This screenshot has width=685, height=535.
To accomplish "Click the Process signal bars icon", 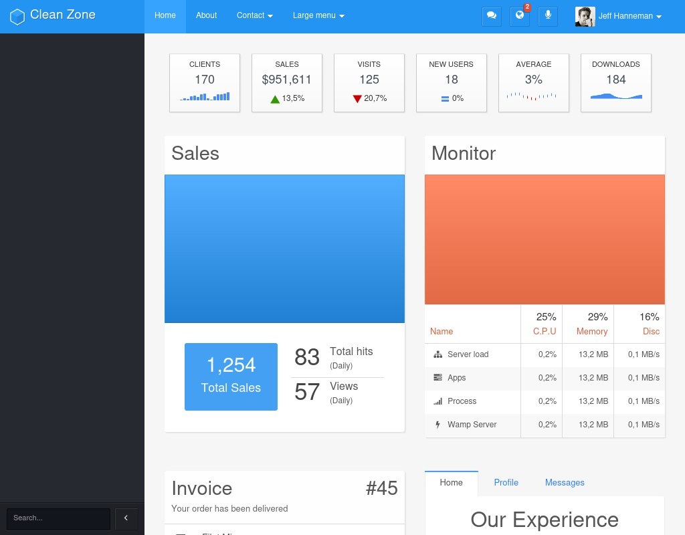I will coord(438,401).
